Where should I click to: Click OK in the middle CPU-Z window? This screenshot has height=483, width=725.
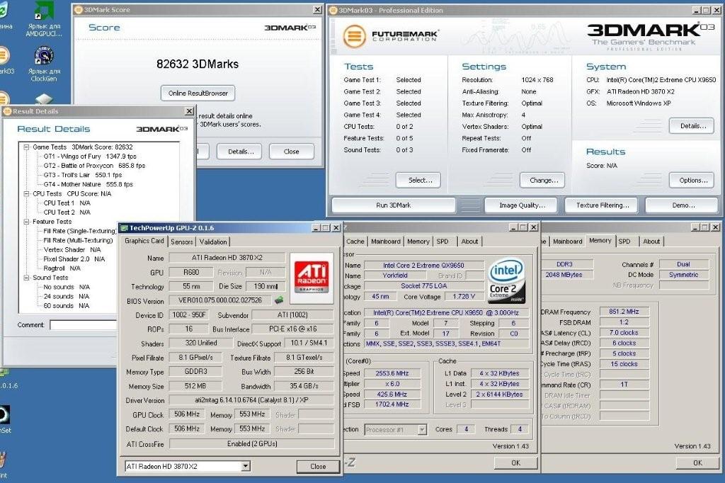pos(515,462)
